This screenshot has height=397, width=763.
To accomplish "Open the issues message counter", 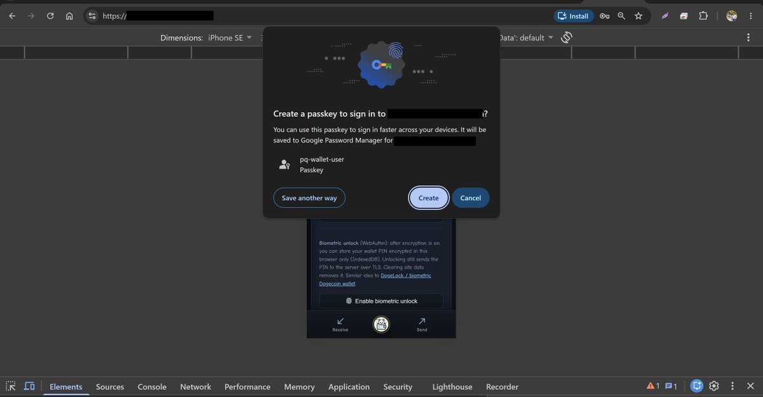I will click(x=671, y=386).
